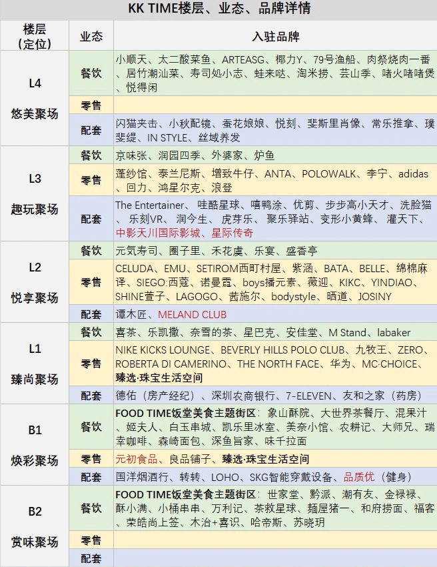437x567 pixels.
Task: Click the L4 悠美聚场 floor cell
Action: point(35,98)
